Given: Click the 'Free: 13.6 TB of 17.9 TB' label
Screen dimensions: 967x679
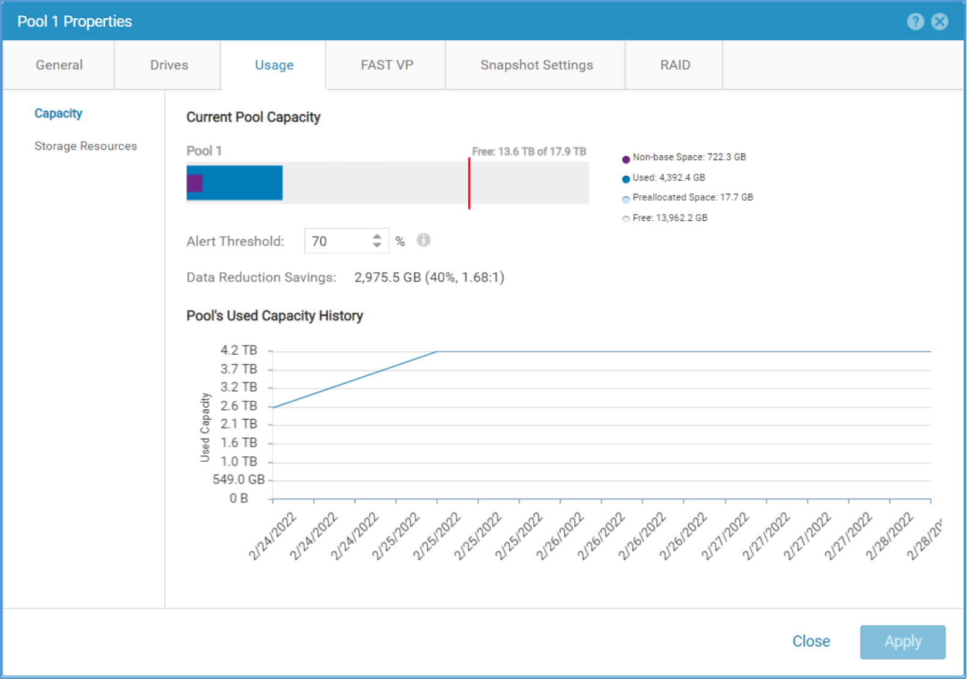Looking at the screenshot, I should (x=529, y=151).
